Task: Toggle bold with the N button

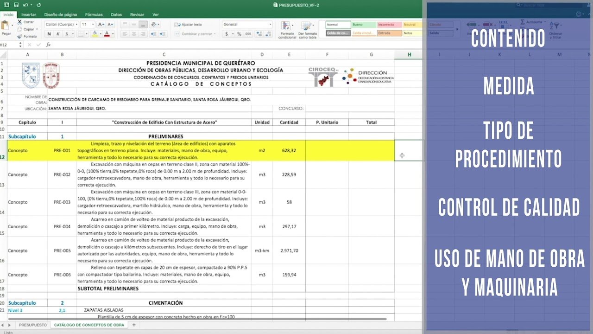Action: pyautogui.click(x=49, y=34)
